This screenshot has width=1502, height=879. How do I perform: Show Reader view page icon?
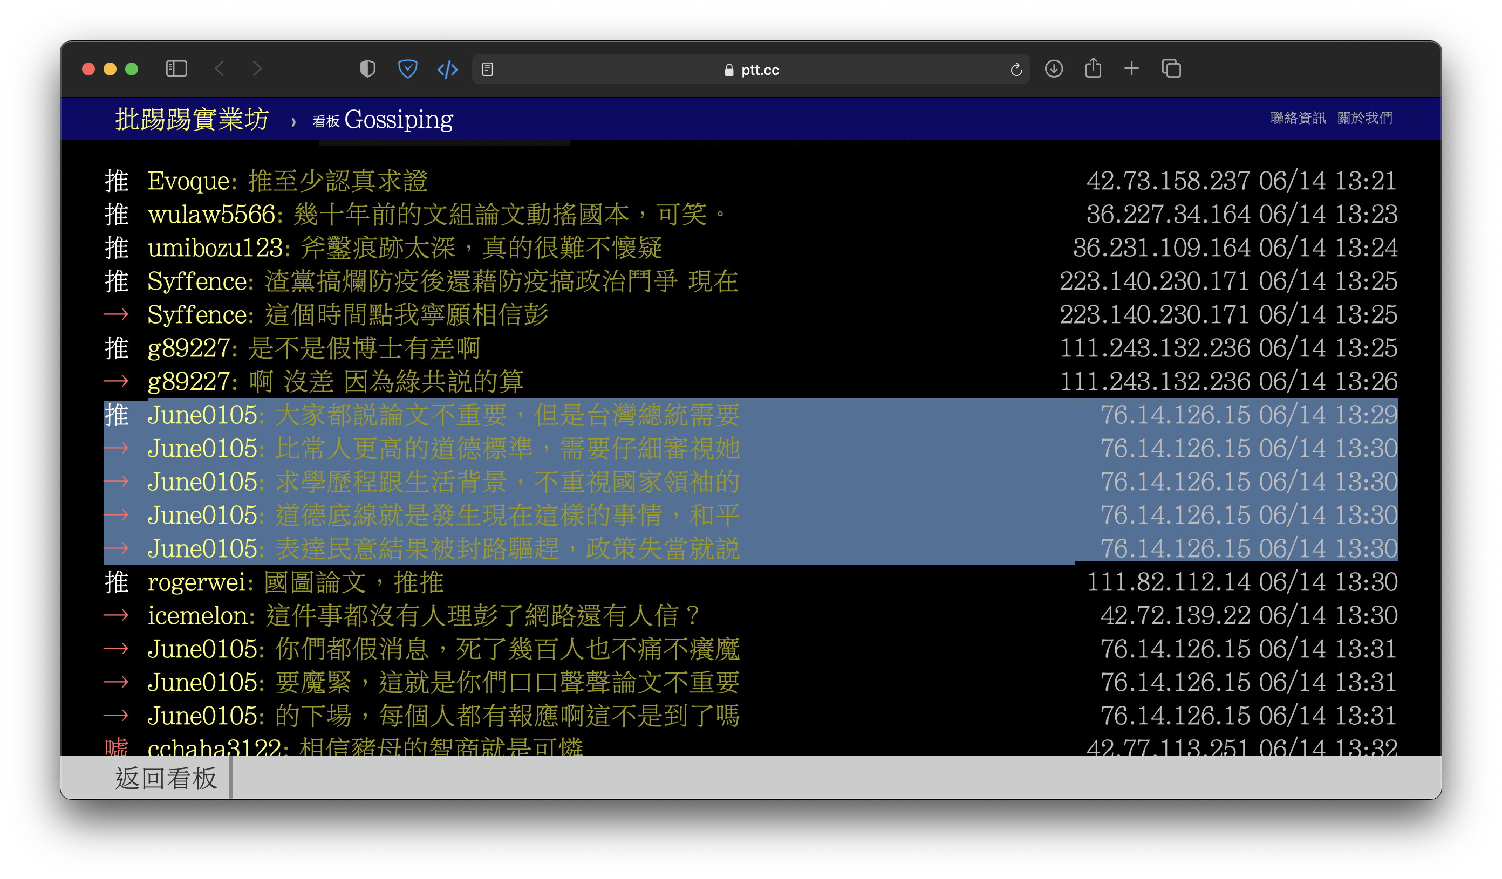[x=488, y=70]
